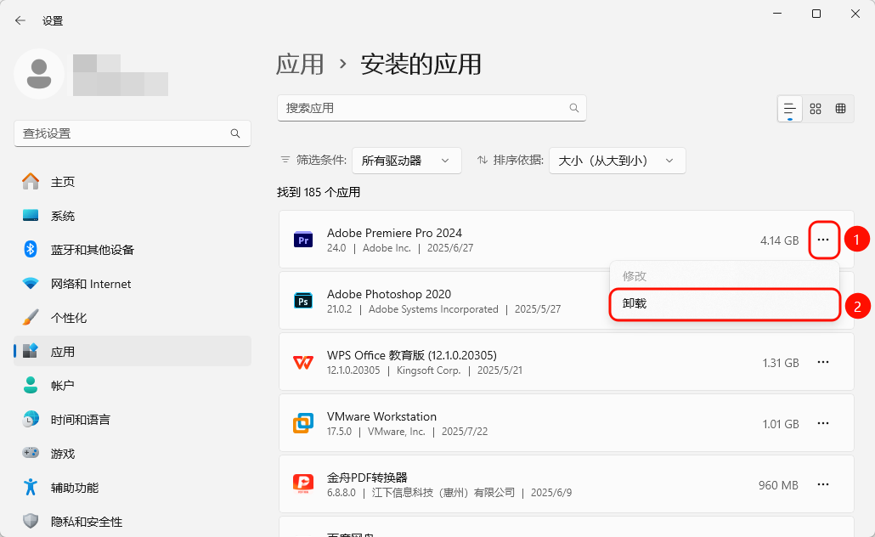Expand the 大小（从大到小）sort dropdown
The width and height of the screenshot is (875, 537).
click(618, 161)
